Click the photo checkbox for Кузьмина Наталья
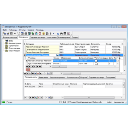This screenshot has height=128, width=128. tap(96, 64)
